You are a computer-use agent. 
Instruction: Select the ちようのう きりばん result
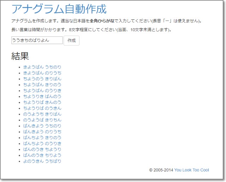pos(42,79)
